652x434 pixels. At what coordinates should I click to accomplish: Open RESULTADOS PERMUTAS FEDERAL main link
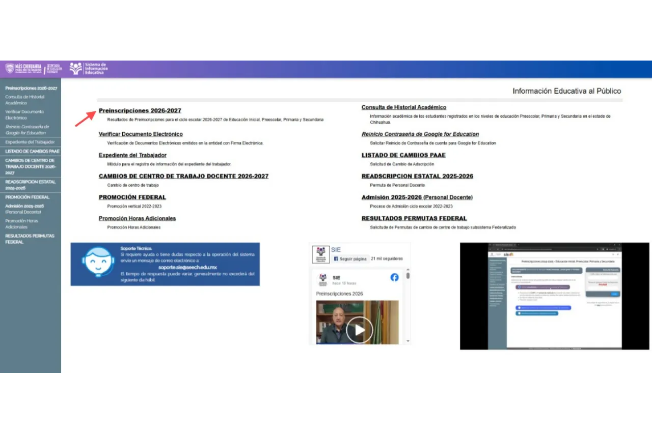point(414,218)
